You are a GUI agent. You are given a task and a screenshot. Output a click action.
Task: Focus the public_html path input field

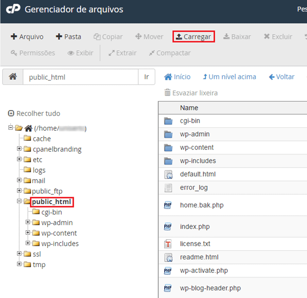[x=81, y=77]
